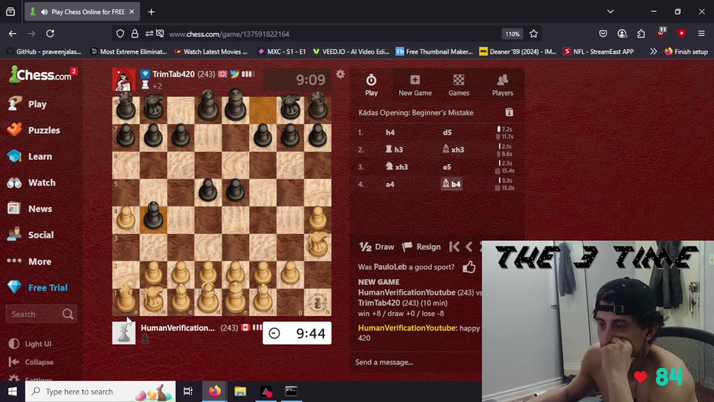Open Firefox account icon
This screenshot has width=714, height=402.
pos(622,33)
